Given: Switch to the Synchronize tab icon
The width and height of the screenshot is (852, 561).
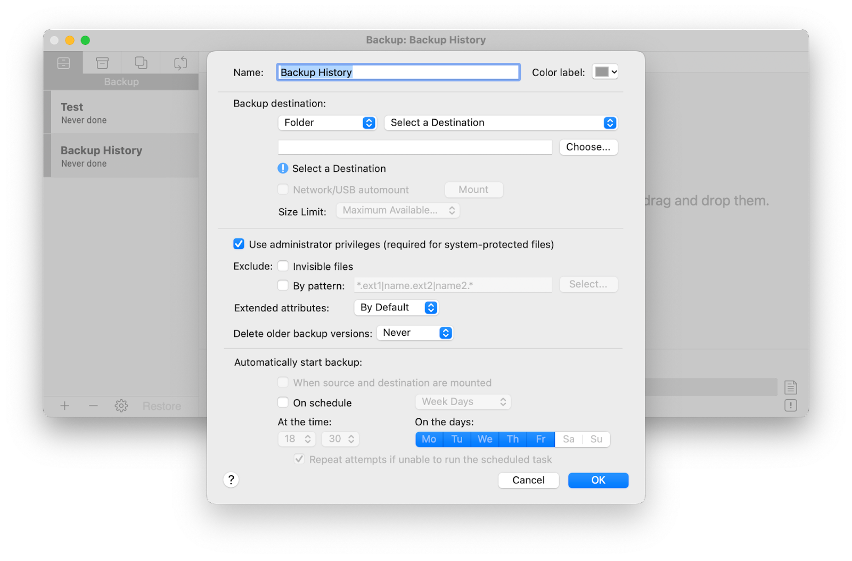Looking at the screenshot, I should (181, 63).
